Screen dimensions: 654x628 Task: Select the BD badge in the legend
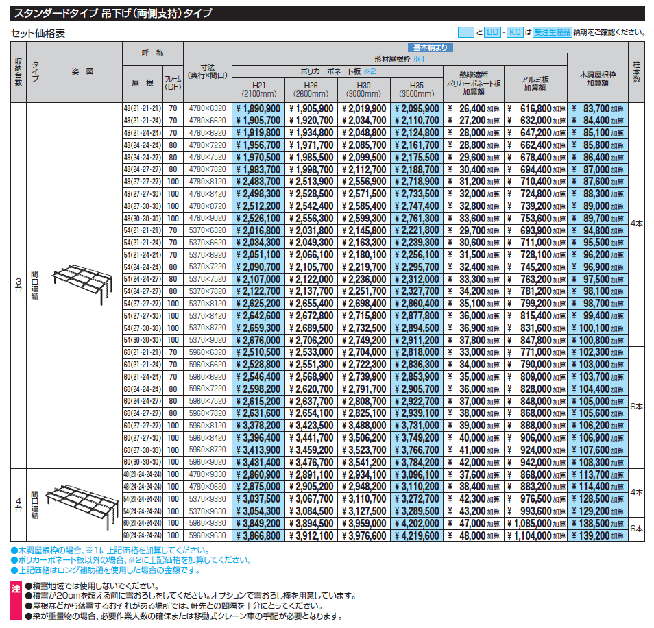tap(492, 32)
